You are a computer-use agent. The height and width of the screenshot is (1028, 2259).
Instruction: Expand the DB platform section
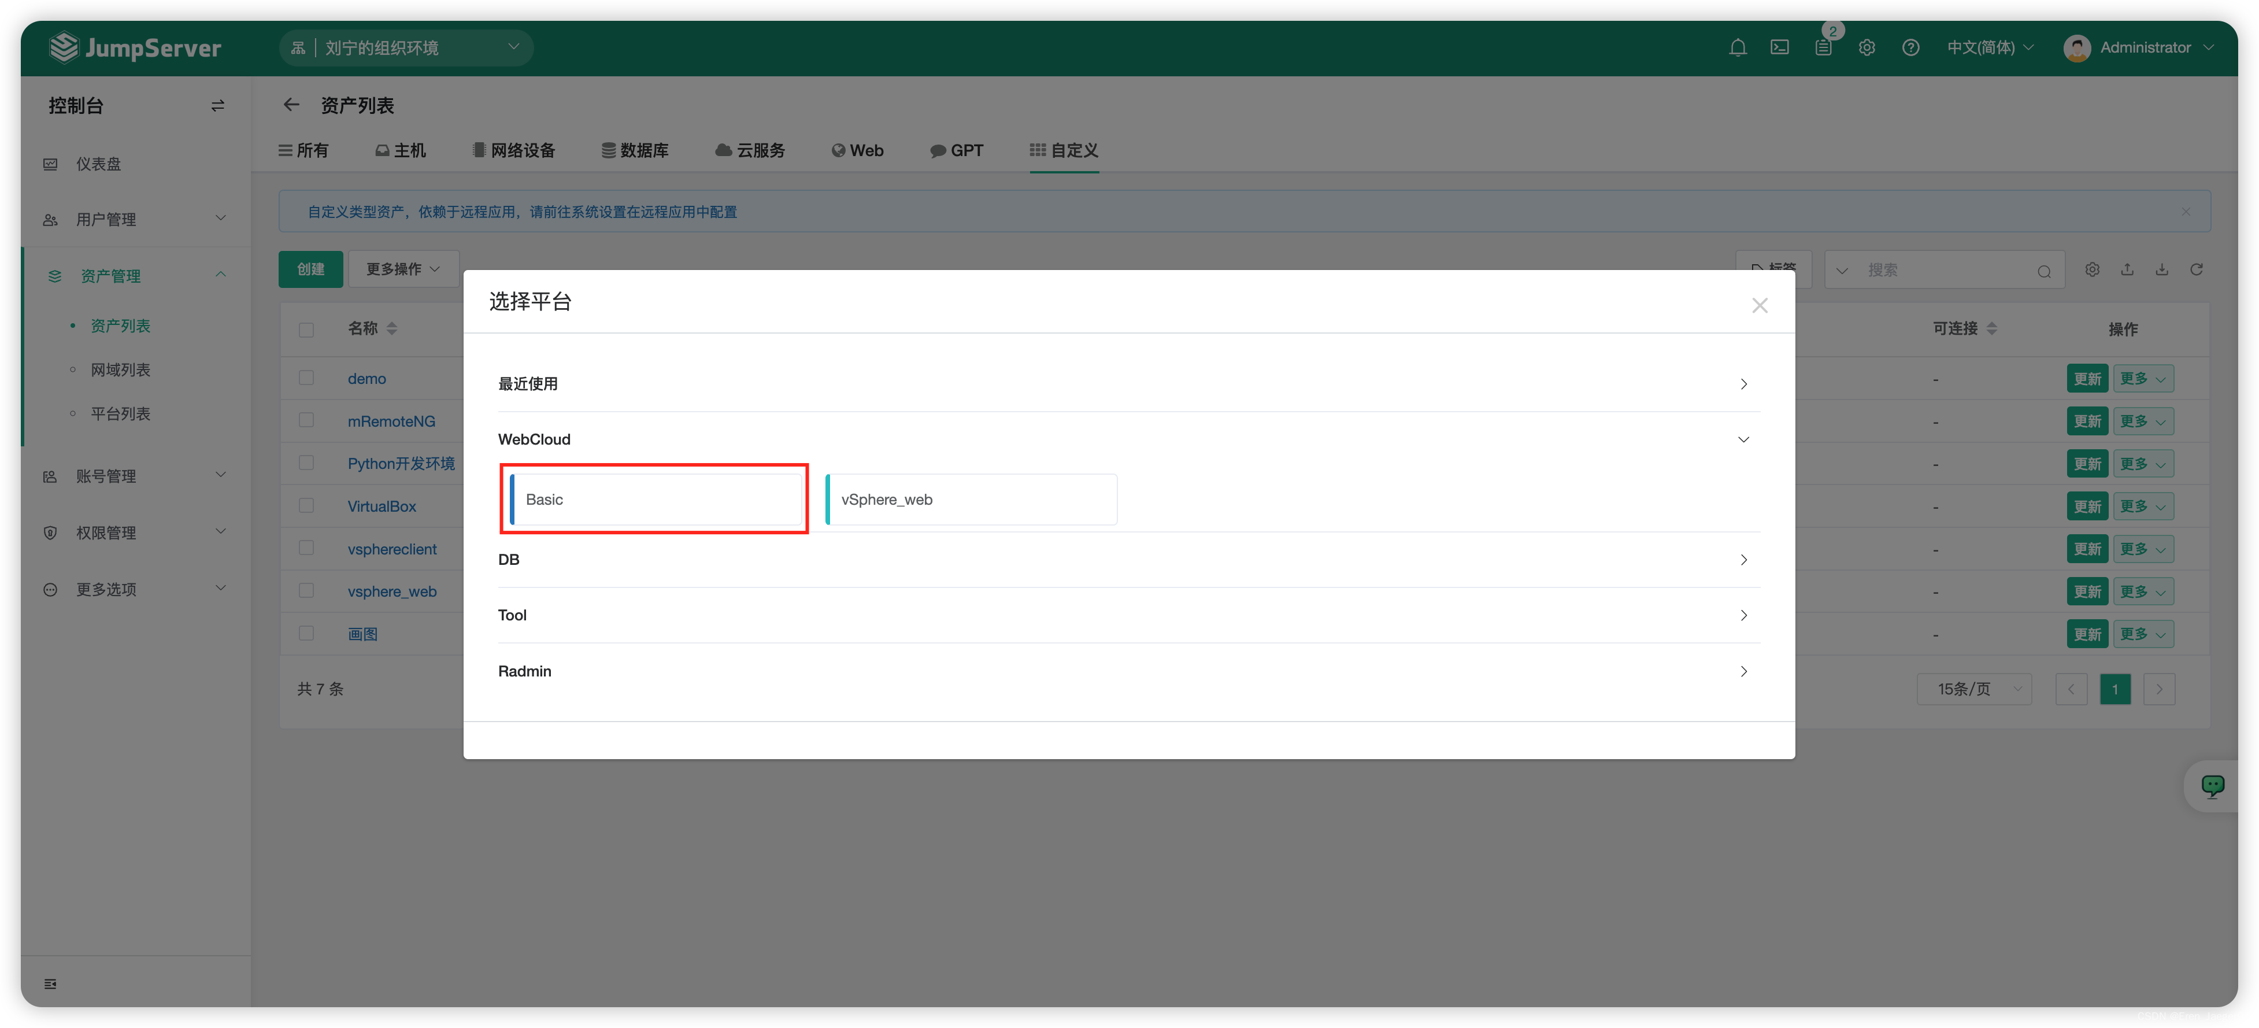[1743, 560]
